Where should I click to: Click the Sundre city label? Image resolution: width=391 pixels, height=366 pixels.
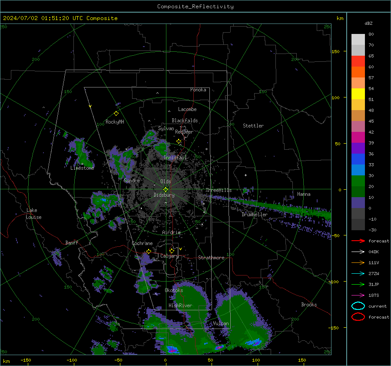pos(132,180)
